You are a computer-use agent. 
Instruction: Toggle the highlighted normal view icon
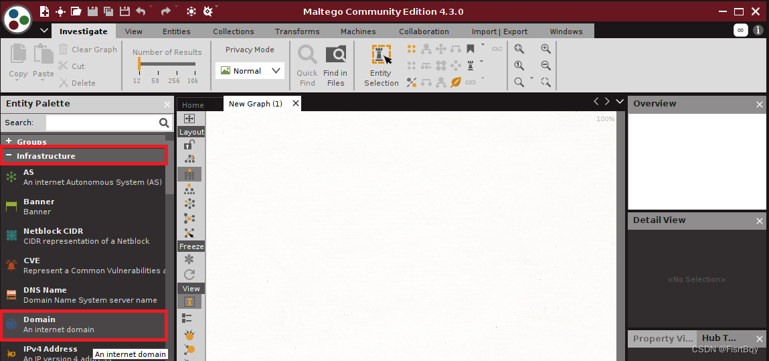click(x=189, y=301)
